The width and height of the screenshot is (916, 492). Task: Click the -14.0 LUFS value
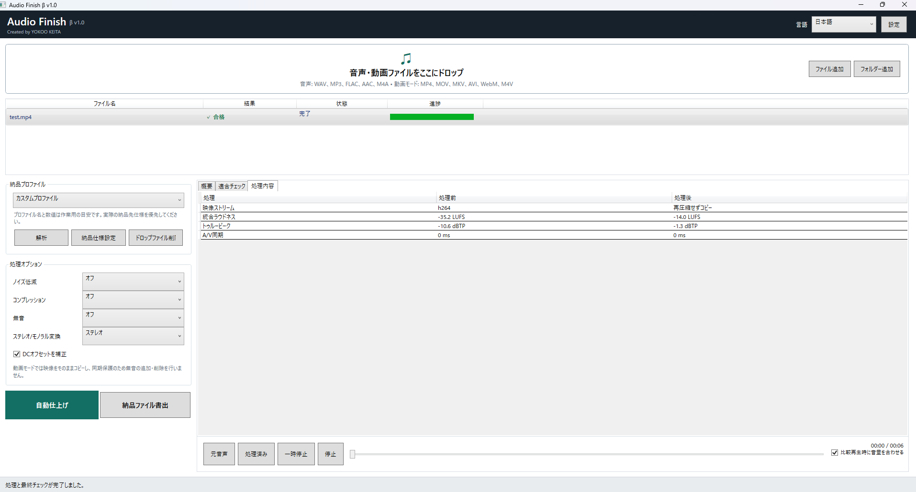click(x=687, y=217)
